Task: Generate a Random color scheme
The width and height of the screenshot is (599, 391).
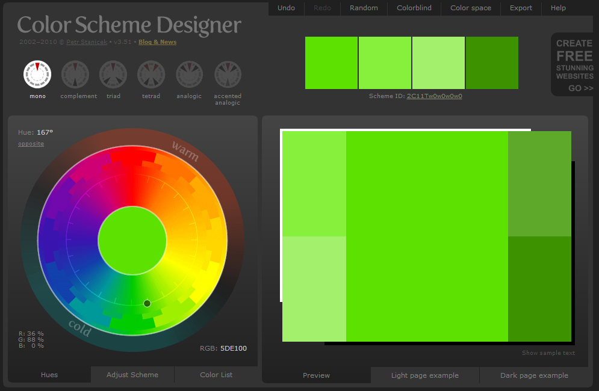Action: pos(364,8)
